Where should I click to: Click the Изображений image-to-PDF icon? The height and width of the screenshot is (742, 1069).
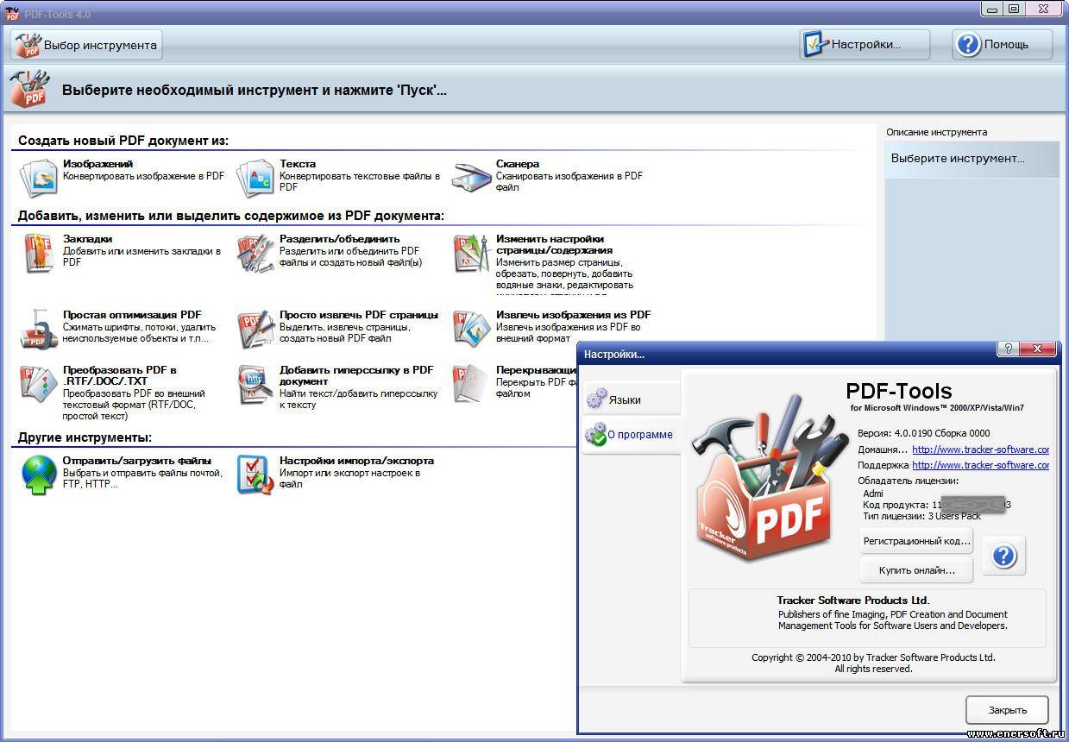tap(39, 176)
